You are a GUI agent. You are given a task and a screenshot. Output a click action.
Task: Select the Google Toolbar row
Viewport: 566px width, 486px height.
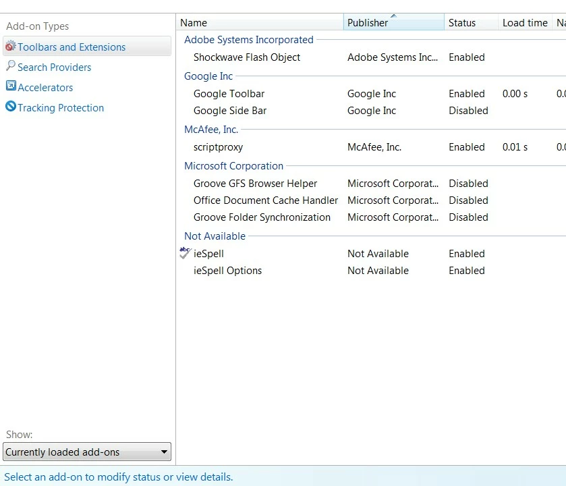pyautogui.click(x=229, y=94)
